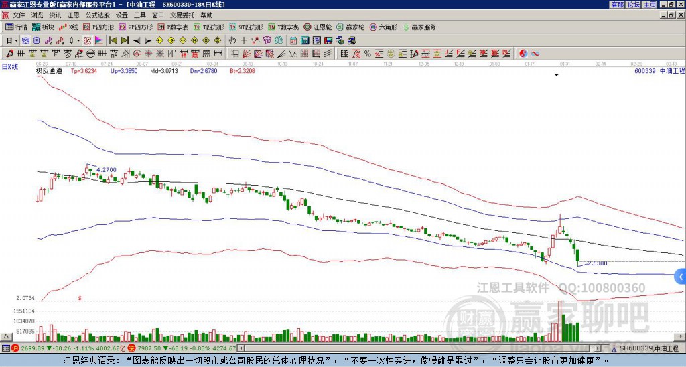
Task: Click the 客服 button in title bar
Action: pyautogui.click(x=617, y=5)
